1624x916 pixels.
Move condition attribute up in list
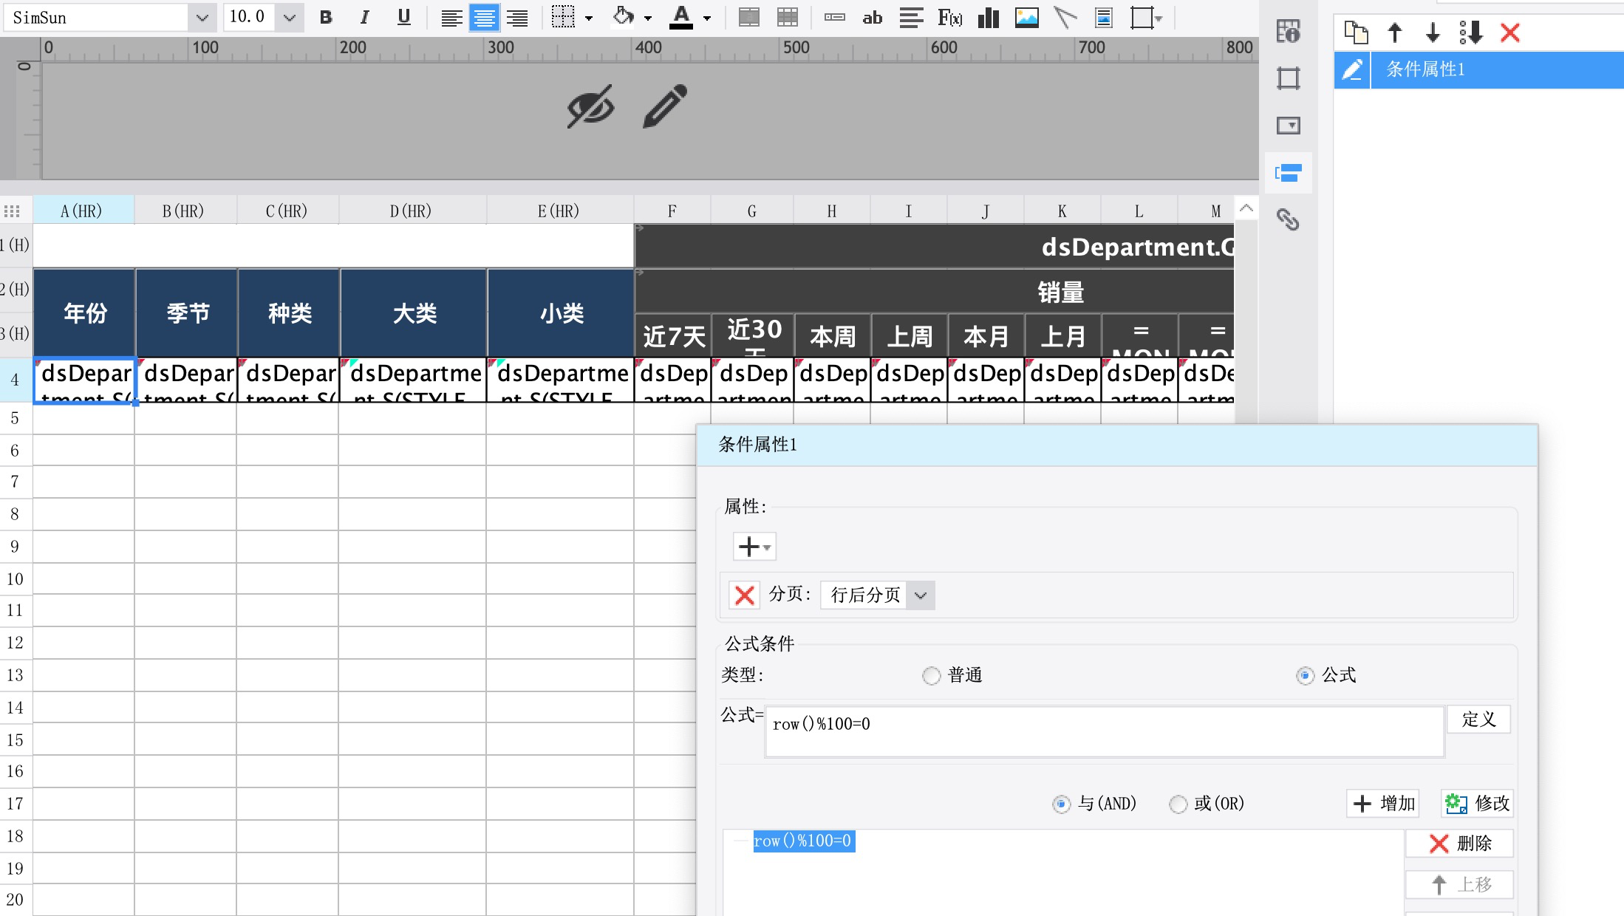coord(1395,33)
